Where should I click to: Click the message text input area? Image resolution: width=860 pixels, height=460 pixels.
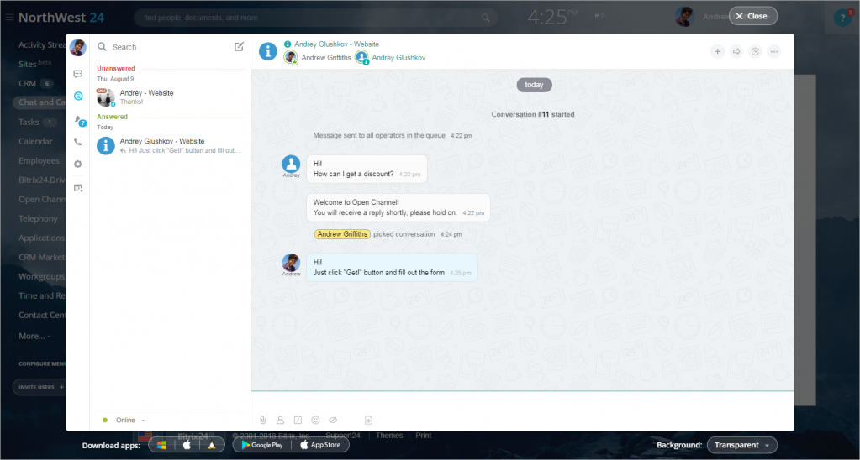(522, 403)
